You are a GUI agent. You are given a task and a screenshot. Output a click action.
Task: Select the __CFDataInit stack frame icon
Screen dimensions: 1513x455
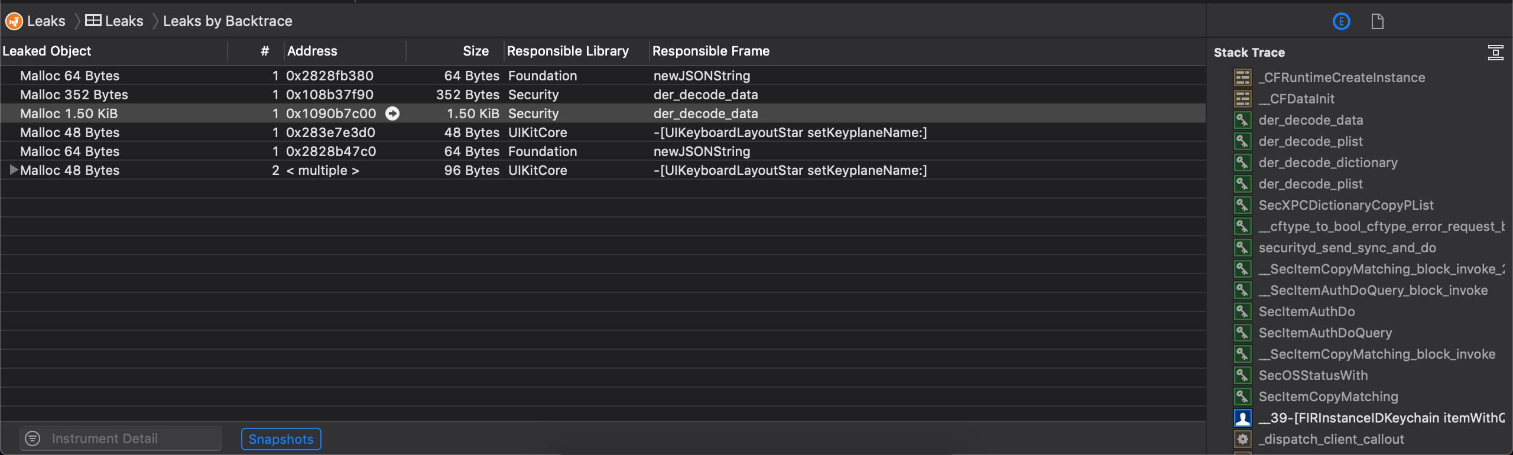click(1243, 99)
